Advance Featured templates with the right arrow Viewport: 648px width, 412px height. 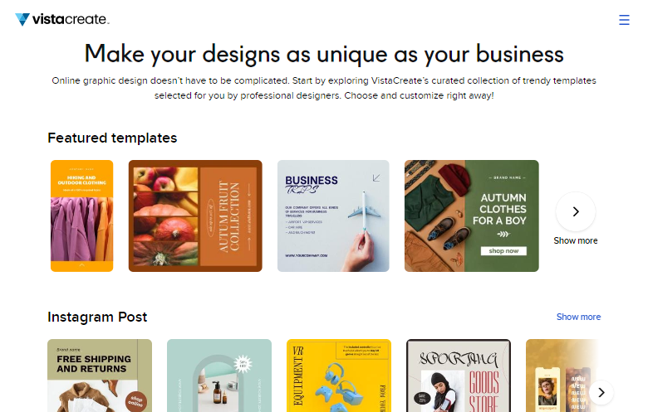tap(576, 211)
